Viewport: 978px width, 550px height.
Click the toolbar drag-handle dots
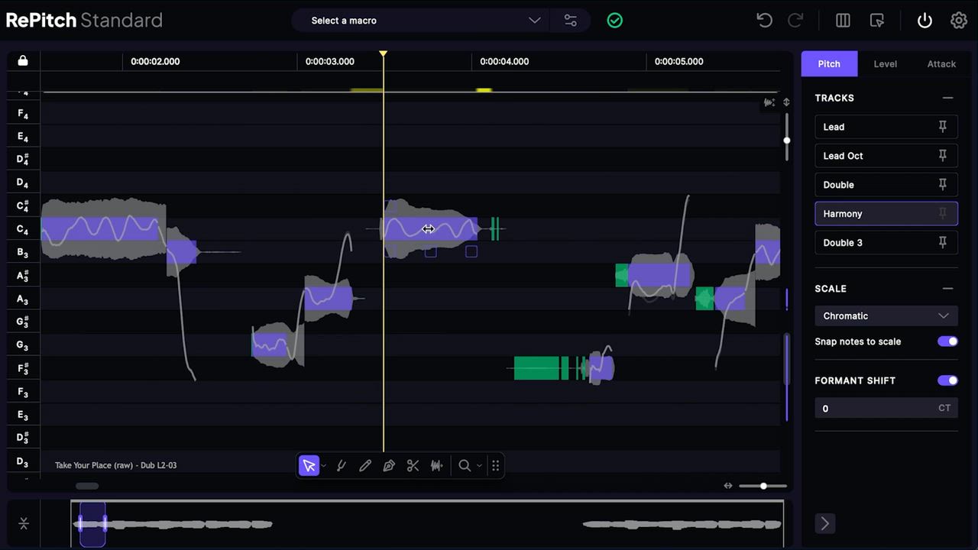[495, 465]
